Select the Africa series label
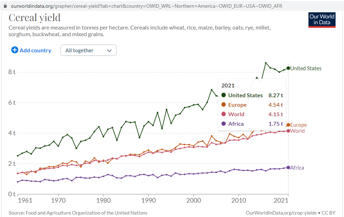 click(x=297, y=168)
